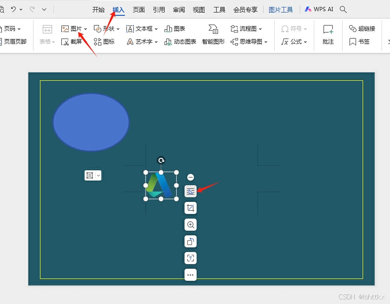This screenshot has width=390, height=304.
Task: Select the blue ellipse shape
Action: pos(91,122)
